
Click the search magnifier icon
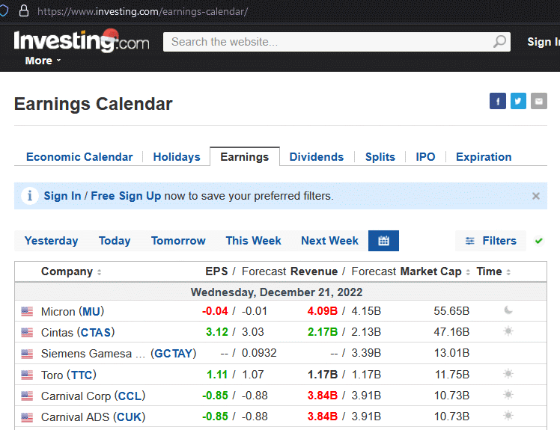click(499, 42)
